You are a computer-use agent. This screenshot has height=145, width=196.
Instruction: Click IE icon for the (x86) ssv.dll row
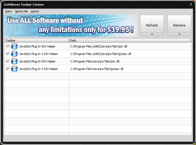pyautogui.click(x=14, y=46)
